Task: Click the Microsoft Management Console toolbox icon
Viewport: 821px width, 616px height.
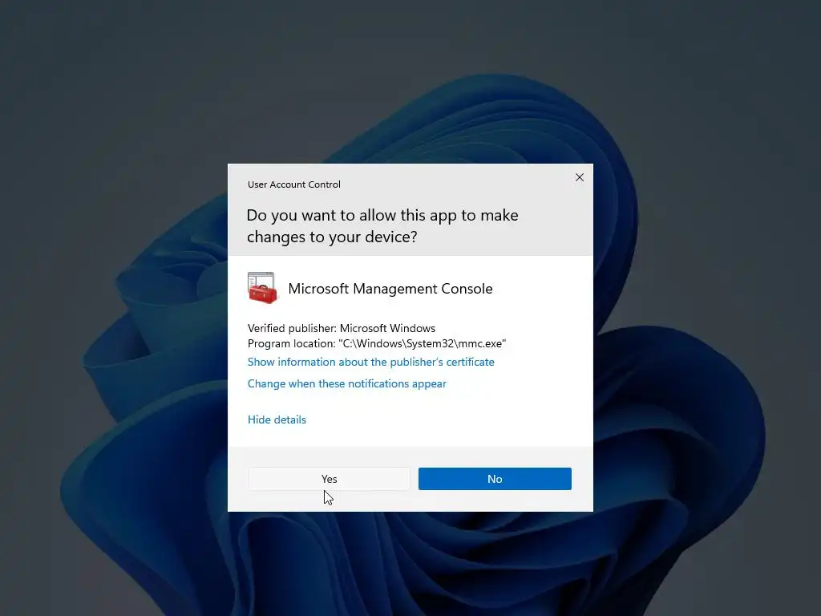Action: [262, 288]
